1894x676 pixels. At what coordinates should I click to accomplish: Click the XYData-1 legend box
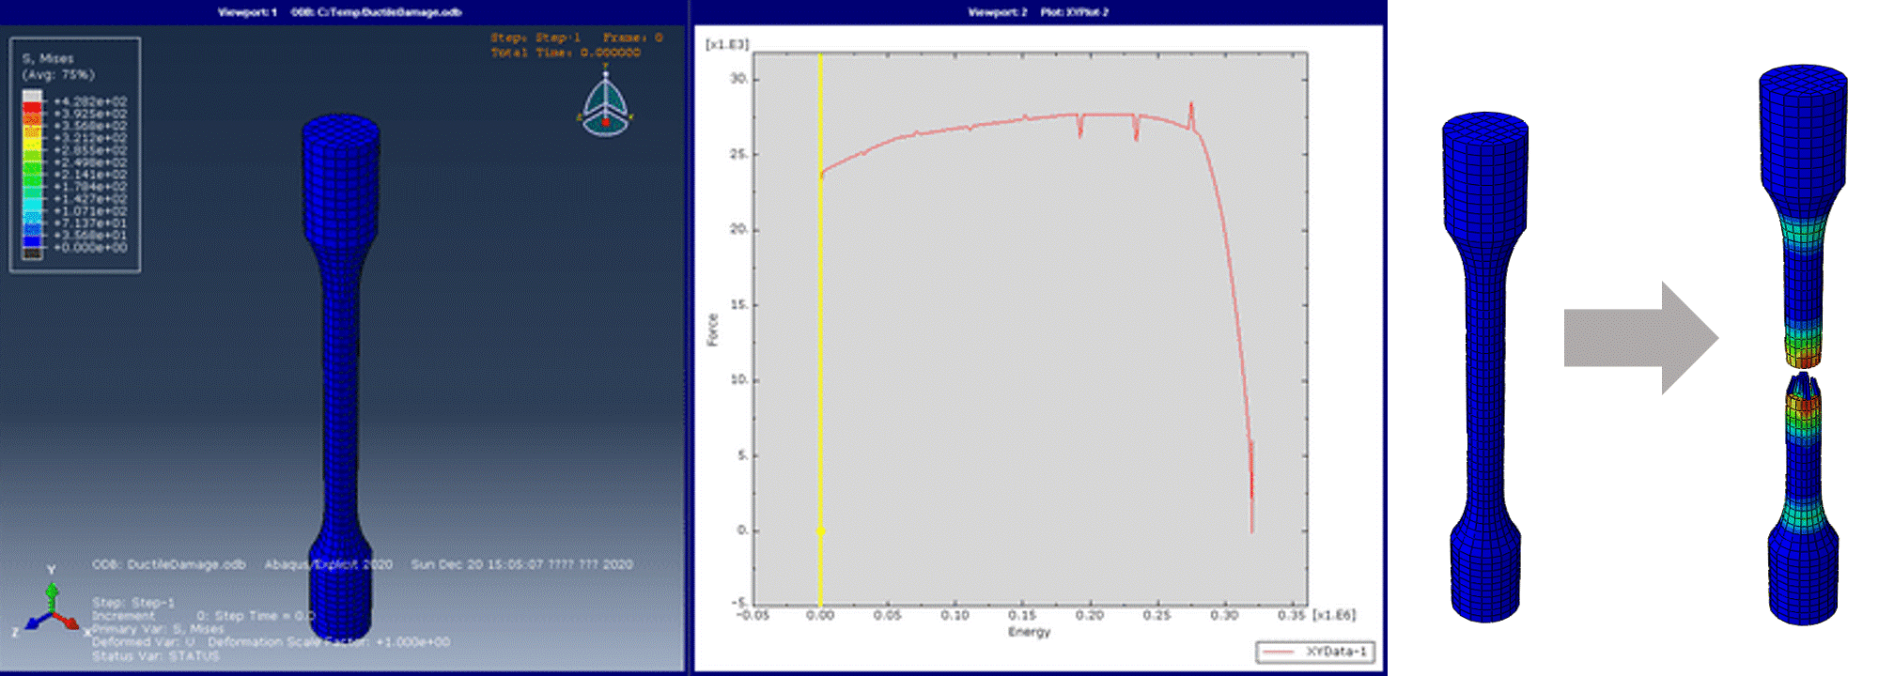pyautogui.click(x=1315, y=652)
